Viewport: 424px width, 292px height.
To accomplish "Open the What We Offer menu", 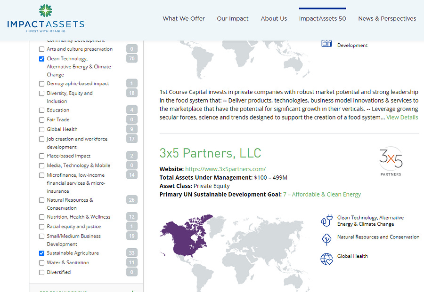I will coord(184,19).
